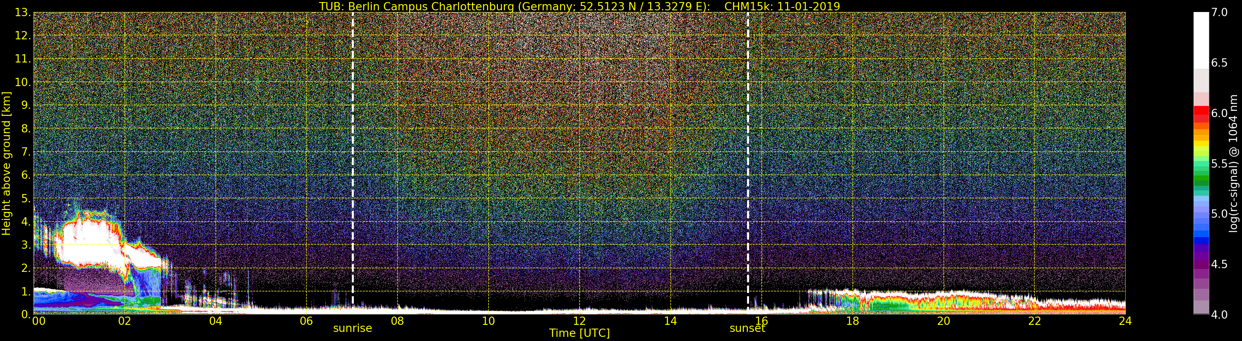This screenshot has height=341, width=1242.
Task: Click time axis tick '14'
Action: coord(670,321)
